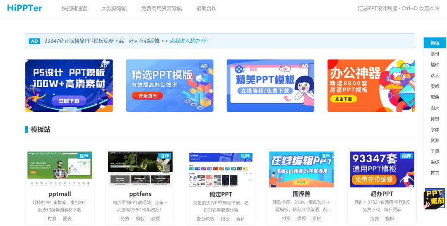
Task: Click 模板 tag under 稿定PPT
Action: tap(225, 219)
